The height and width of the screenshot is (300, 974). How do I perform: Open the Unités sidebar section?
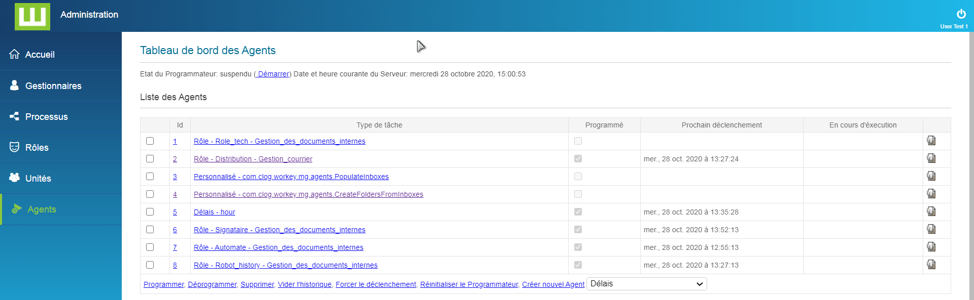coord(38,179)
